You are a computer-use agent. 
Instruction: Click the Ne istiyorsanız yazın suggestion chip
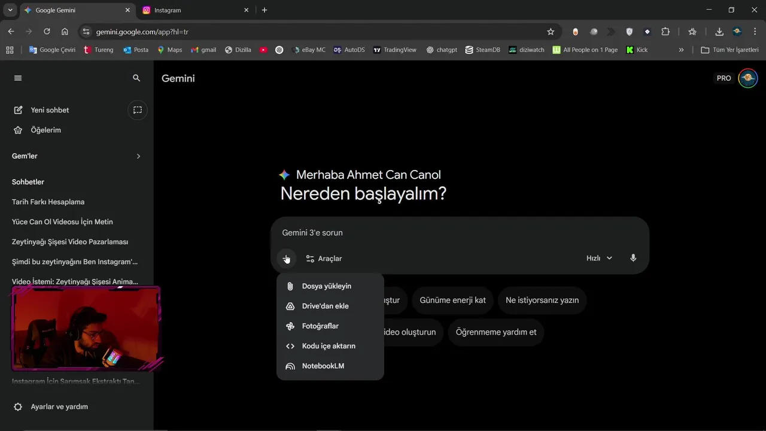(x=542, y=300)
